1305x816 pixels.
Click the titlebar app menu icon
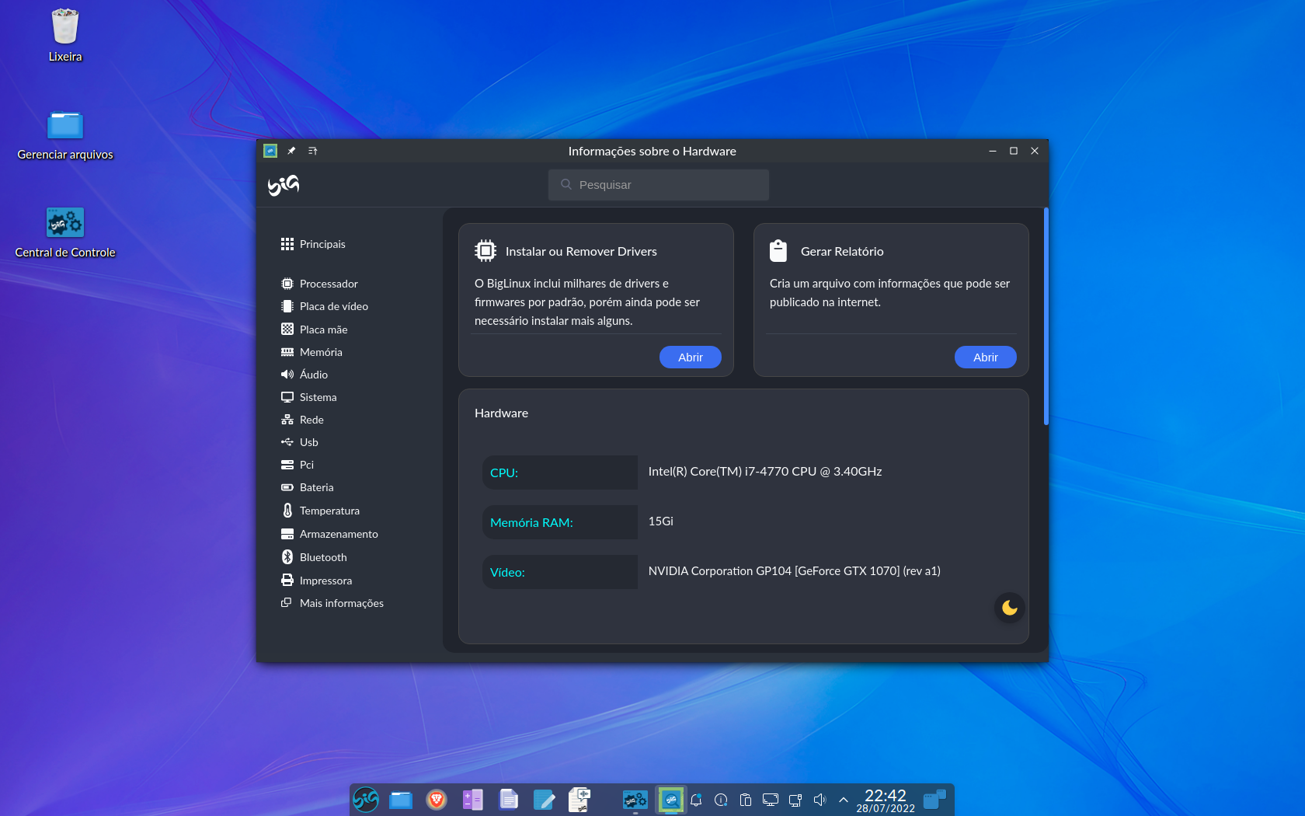point(270,151)
